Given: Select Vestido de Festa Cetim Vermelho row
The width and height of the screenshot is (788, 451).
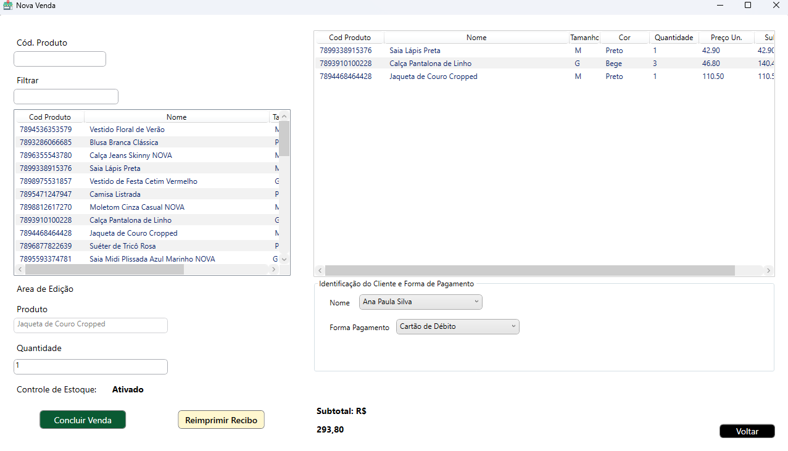Looking at the screenshot, I should tap(147, 181).
